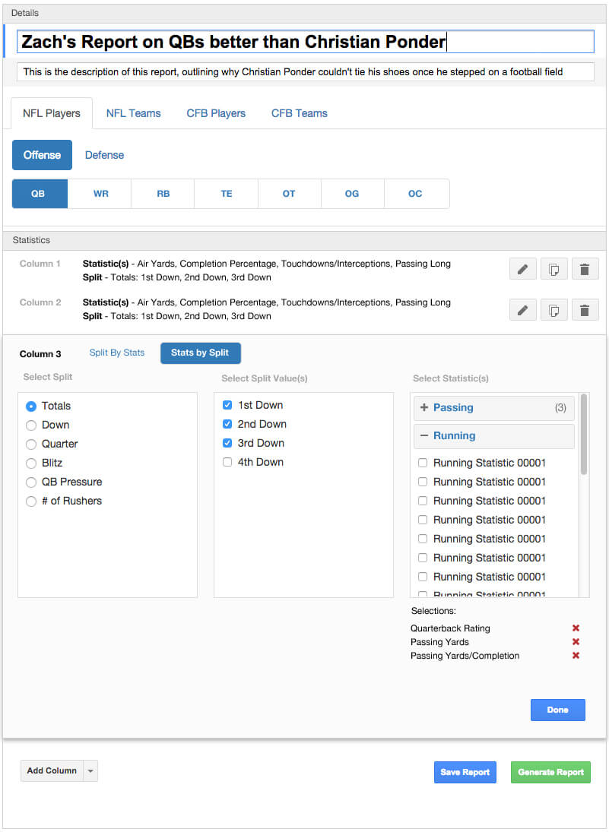The height and width of the screenshot is (832, 609).
Task: Uncheck the 2nd Down checkbox
Action: coord(227,424)
